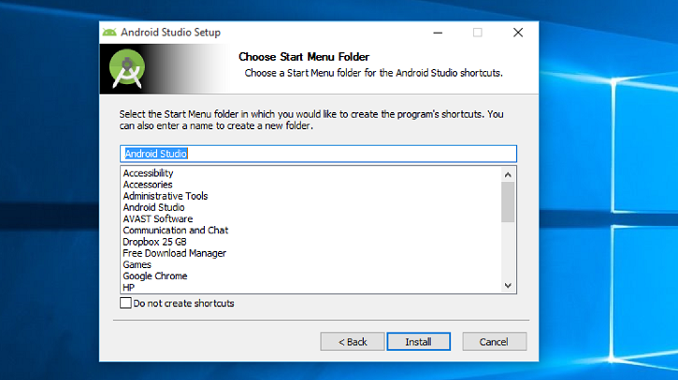
Task: Select Communication and Chat folder
Action: point(176,231)
